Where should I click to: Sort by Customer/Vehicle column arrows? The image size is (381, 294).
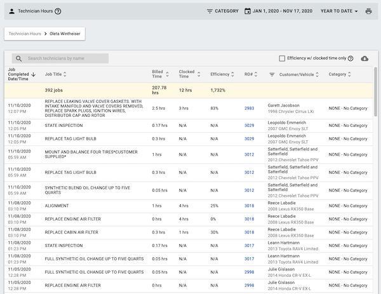coord(317,74)
